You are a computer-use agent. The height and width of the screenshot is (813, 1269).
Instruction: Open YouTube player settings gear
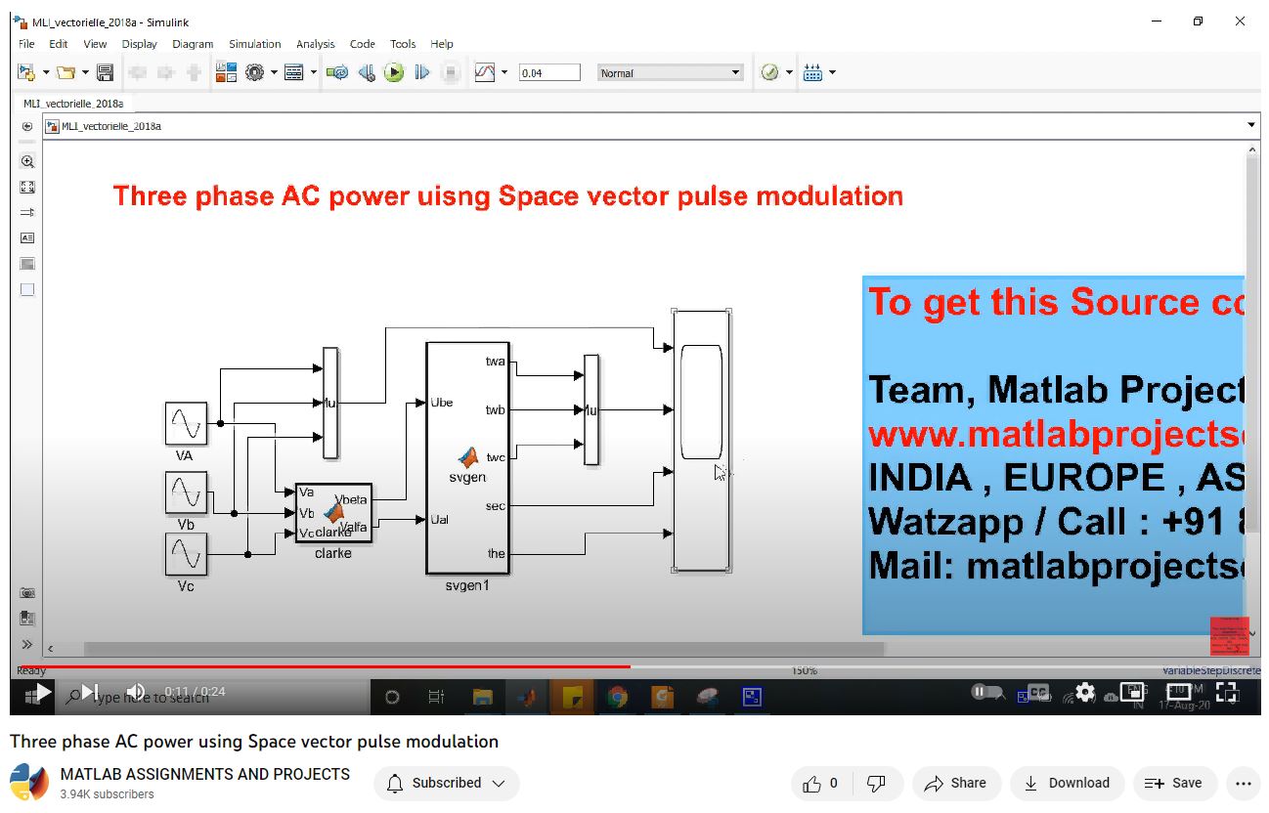[1085, 692]
